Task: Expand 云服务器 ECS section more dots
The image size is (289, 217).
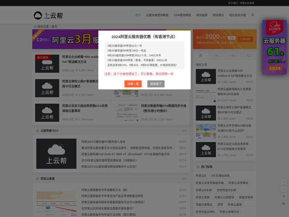Action: point(184,131)
